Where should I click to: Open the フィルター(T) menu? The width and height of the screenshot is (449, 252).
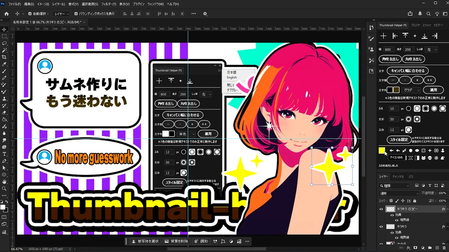click(109, 4)
